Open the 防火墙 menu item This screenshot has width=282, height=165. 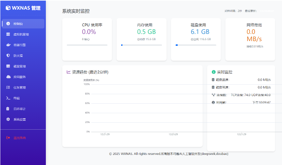[x=23, y=55]
